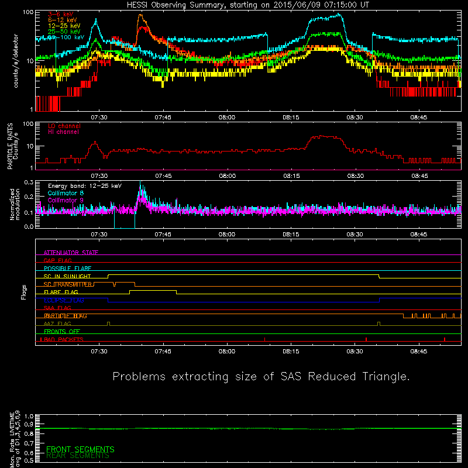Select the "6-12 keV" orange legend label
The height and width of the screenshot is (468, 468).
pyautogui.click(x=63, y=20)
